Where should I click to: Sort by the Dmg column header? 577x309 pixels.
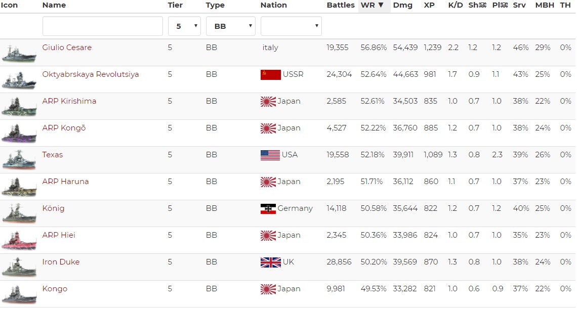point(403,5)
